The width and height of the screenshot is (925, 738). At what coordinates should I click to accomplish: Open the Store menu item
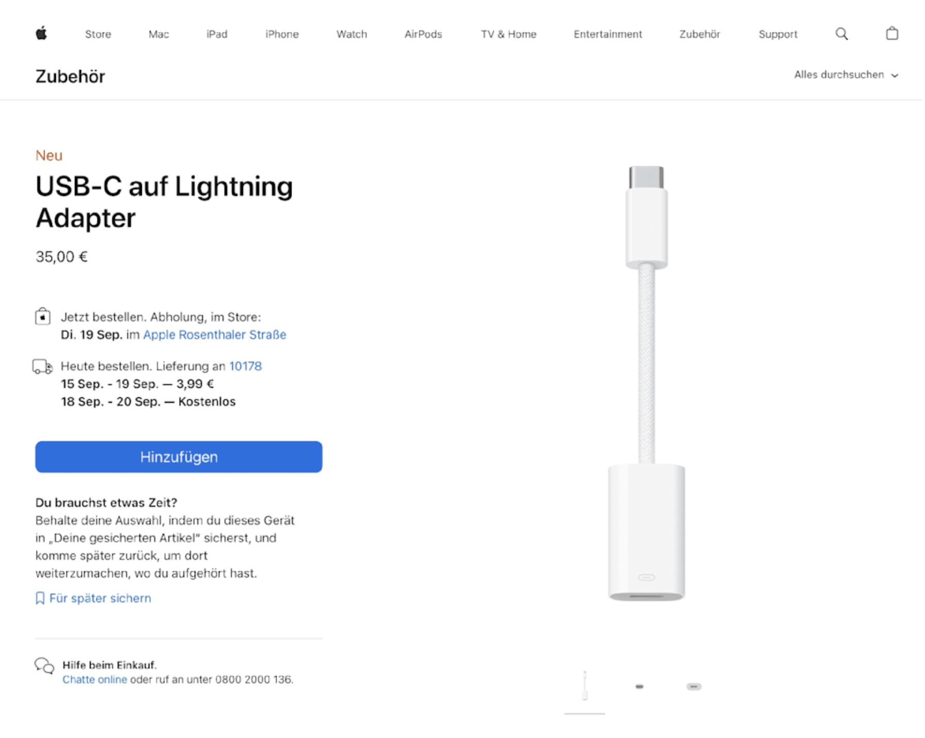point(98,34)
